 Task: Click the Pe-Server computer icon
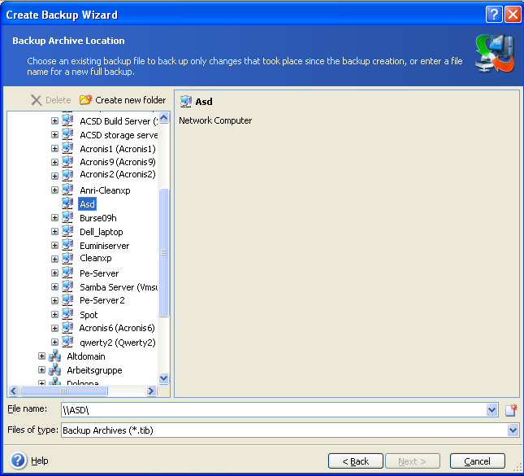[67, 273]
